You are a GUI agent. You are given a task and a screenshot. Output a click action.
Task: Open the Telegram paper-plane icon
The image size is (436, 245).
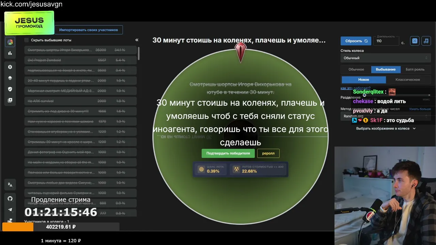(x=10, y=210)
